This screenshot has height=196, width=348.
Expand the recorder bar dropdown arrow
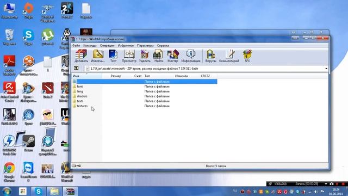point(326,184)
